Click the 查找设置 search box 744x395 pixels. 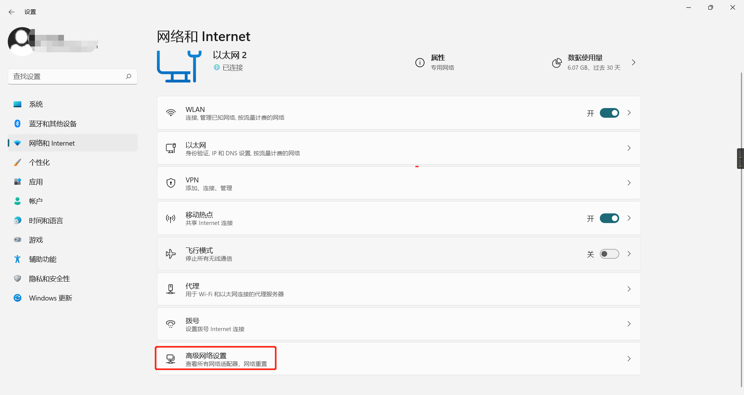(x=72, y=76)
